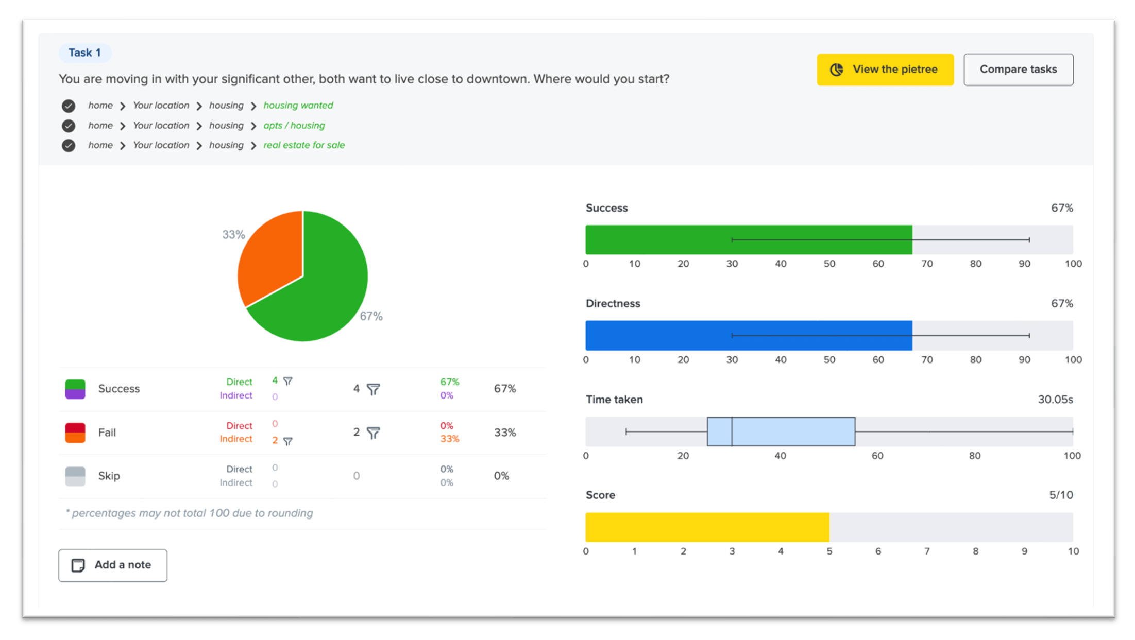Click chevron before apts / housing

pyautogui.click(x=253, y=126)
